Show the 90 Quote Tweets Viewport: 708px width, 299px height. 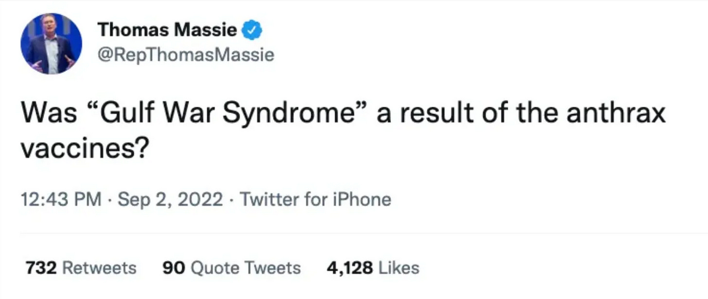pos(231,267)
